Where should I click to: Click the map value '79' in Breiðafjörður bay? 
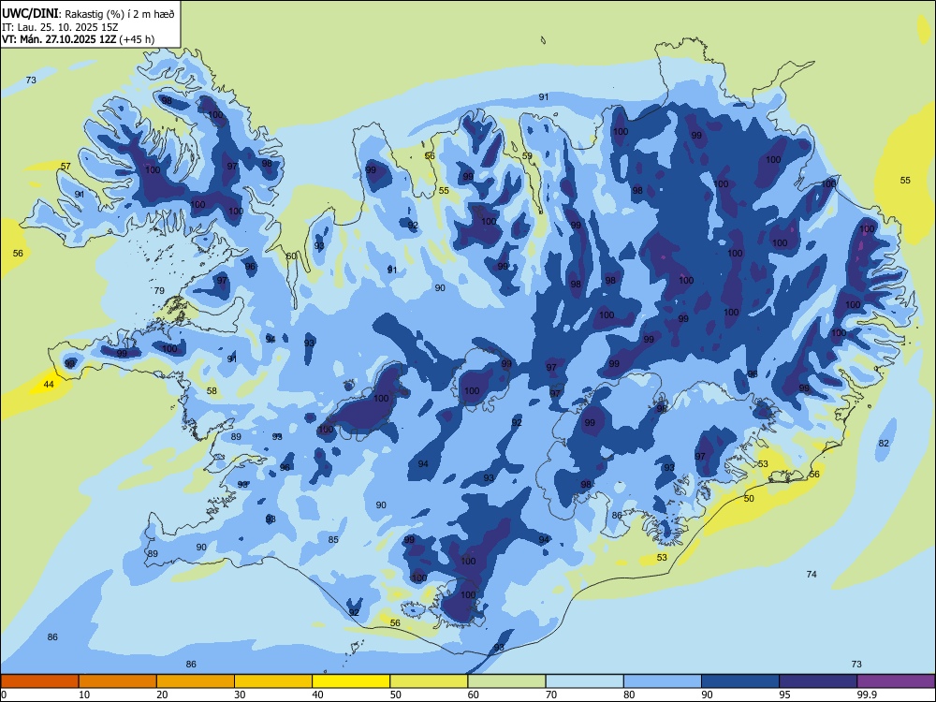click(x=159, y=291)
